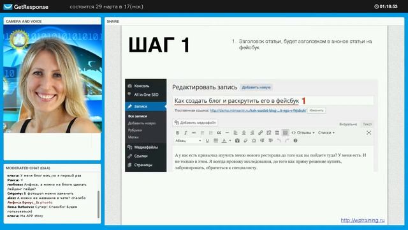The image size is (408, 230).
Task: Open the Абзац paragraph format dropdown
Action: pyautogui.click(x=188, y=141)
